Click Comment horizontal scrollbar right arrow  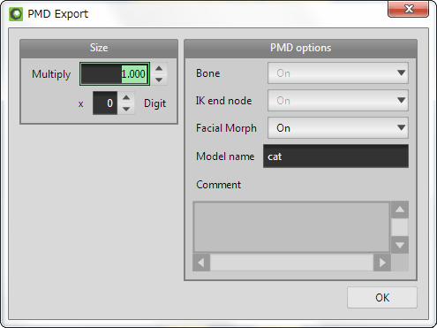(382, 263)
